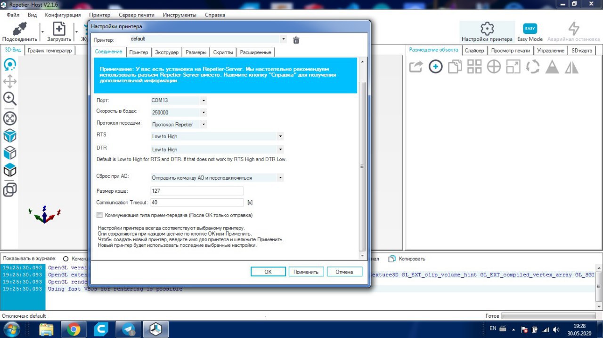
Task: Click the Windows Start button
Action: (11, 329)
